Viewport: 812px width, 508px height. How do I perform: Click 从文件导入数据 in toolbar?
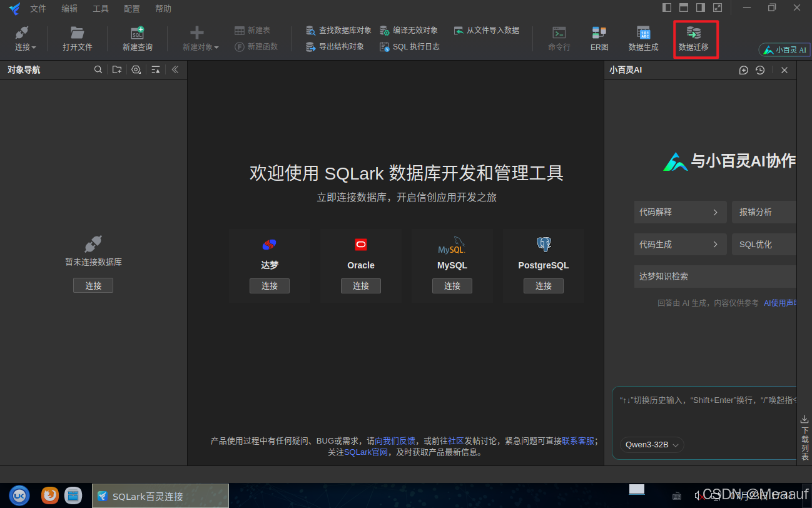tap(486, 30)
